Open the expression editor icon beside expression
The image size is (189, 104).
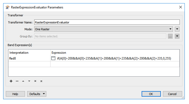coord(53,58)
